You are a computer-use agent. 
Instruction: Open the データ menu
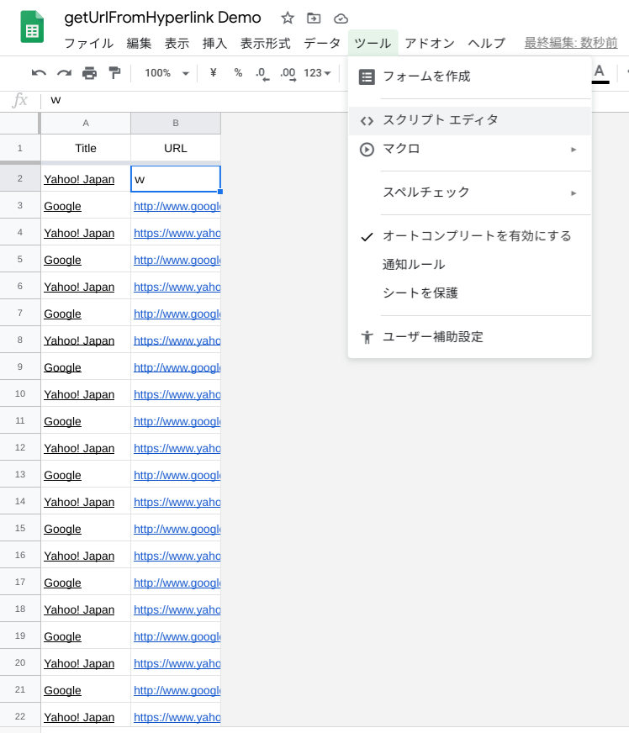(x=322, y=44)
